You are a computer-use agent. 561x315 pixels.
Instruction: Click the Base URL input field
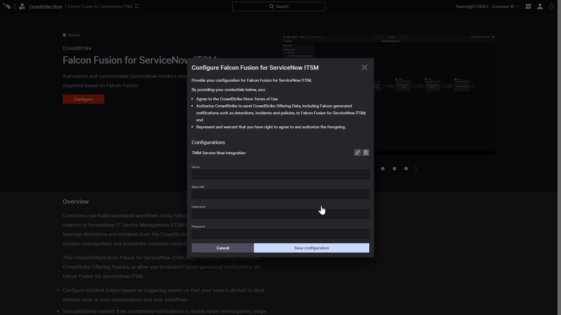click(280, 194)
